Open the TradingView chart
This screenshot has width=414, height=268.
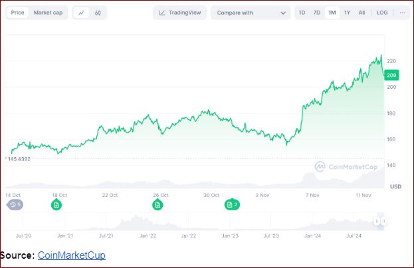coord(179,13)
